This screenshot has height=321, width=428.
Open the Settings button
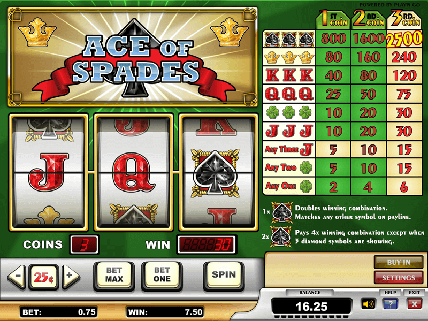[x=399, y=278]
